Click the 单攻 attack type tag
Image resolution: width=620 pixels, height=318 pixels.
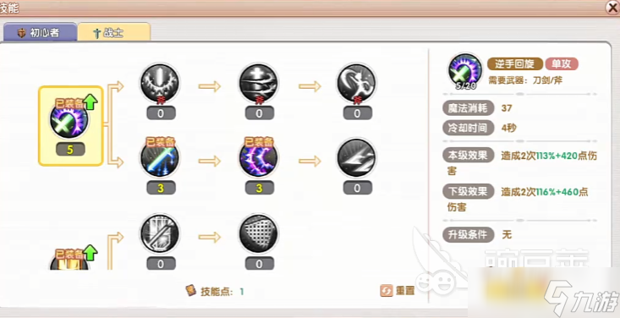(562, 63)
